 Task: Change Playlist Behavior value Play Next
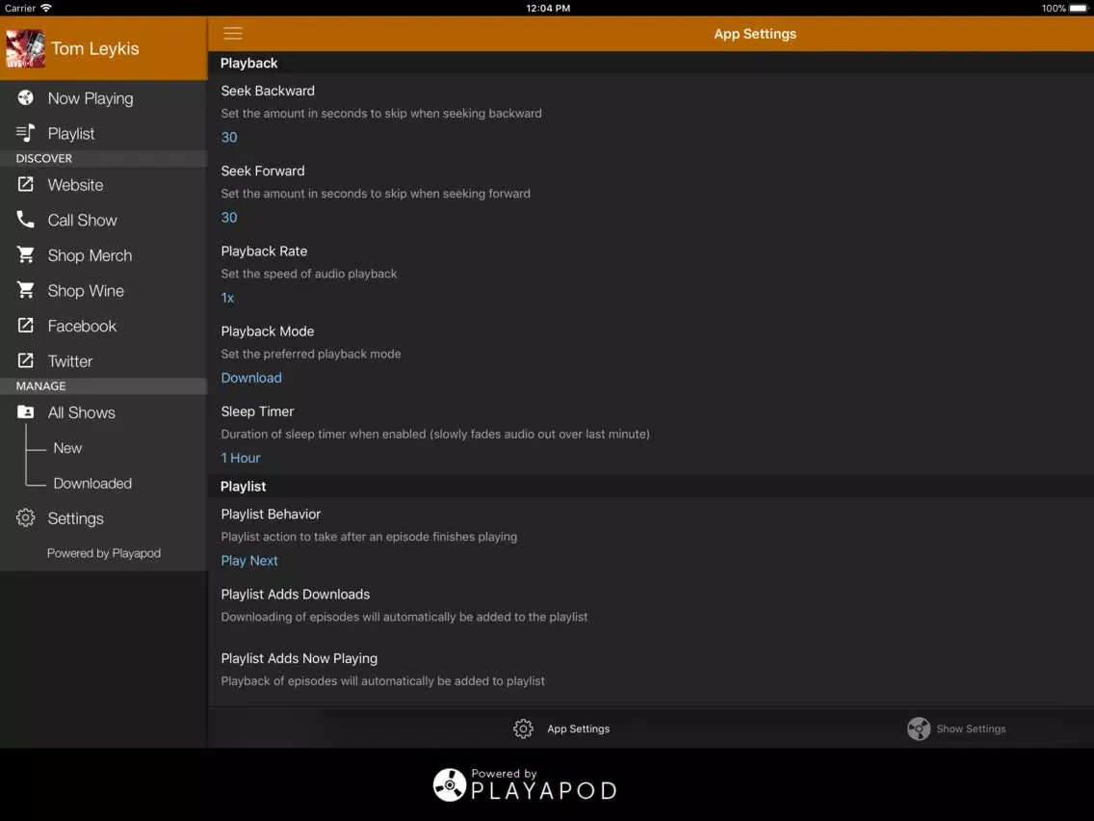click(249, 561)
